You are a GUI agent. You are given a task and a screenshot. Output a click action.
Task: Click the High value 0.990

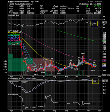[x=22, y=9]
